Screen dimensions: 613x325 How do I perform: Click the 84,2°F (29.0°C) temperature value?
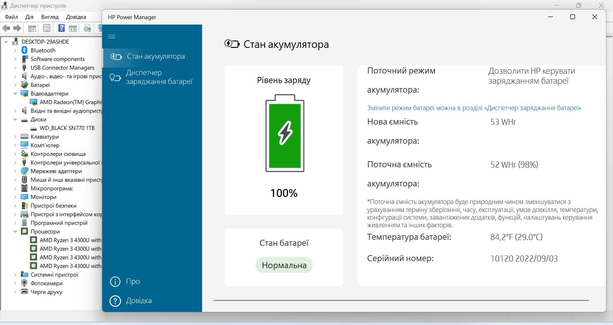(x=516, y=237)
